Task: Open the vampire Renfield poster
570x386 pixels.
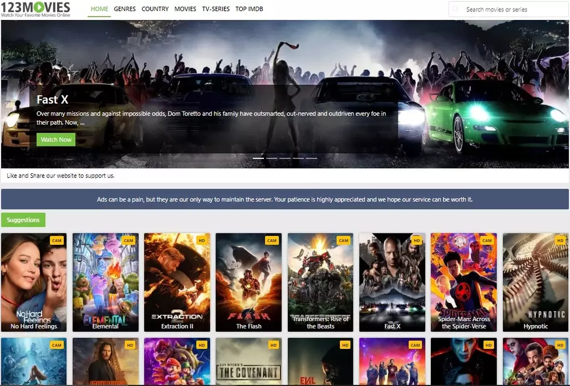Action: coord(464,362)
